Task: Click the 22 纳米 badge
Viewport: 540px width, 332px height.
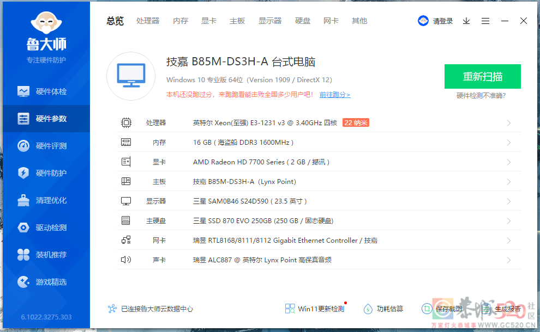Action: tap(356, 122)
